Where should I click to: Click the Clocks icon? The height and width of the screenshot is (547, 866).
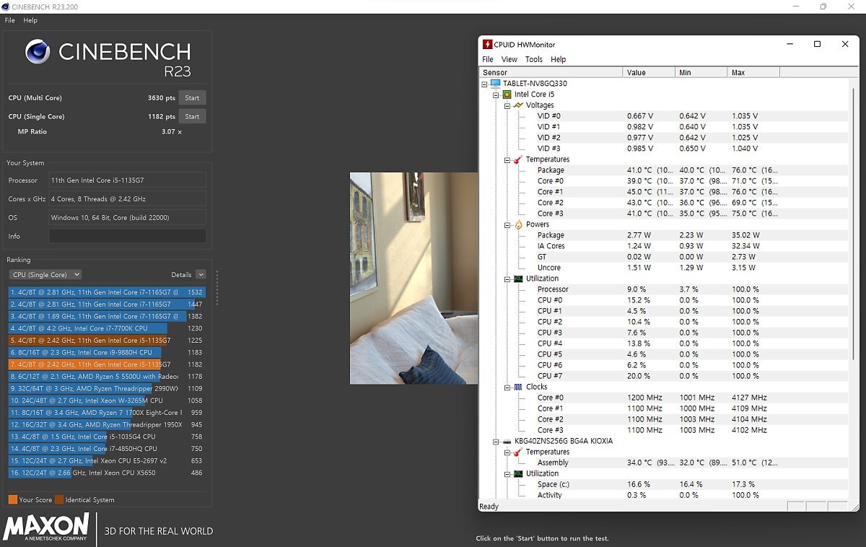[518, 387]
